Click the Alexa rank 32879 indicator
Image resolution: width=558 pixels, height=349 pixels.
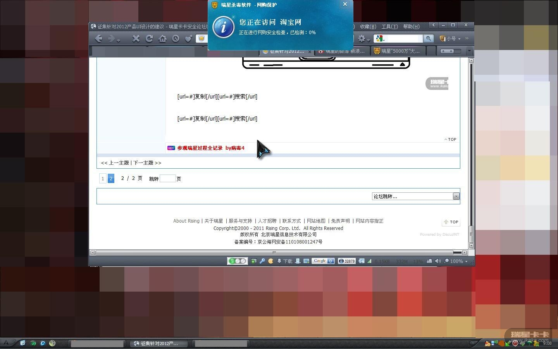347,261
